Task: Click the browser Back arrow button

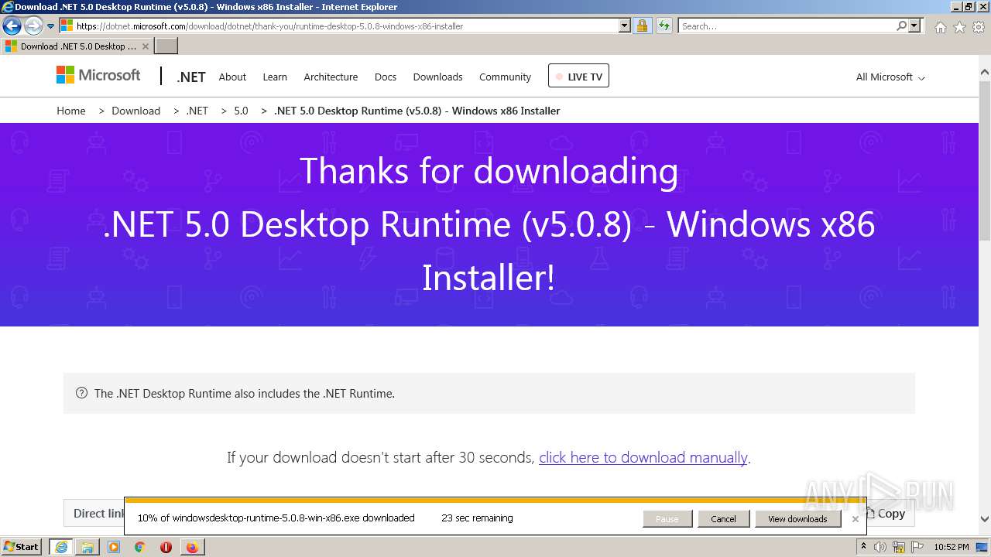Action: tap(12, 26)
